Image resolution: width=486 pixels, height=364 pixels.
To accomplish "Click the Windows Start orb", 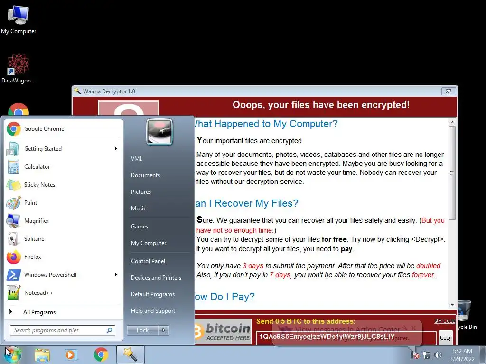I will [13, 355].
